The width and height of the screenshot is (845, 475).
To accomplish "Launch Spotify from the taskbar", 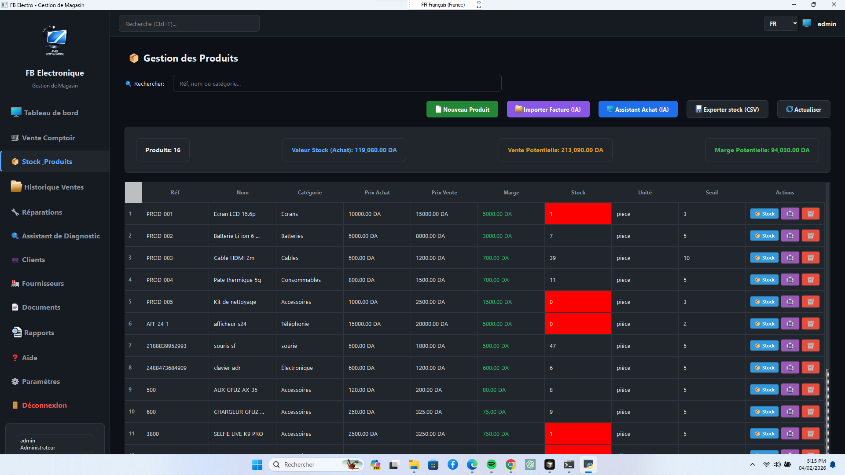I will coord(492,464).
